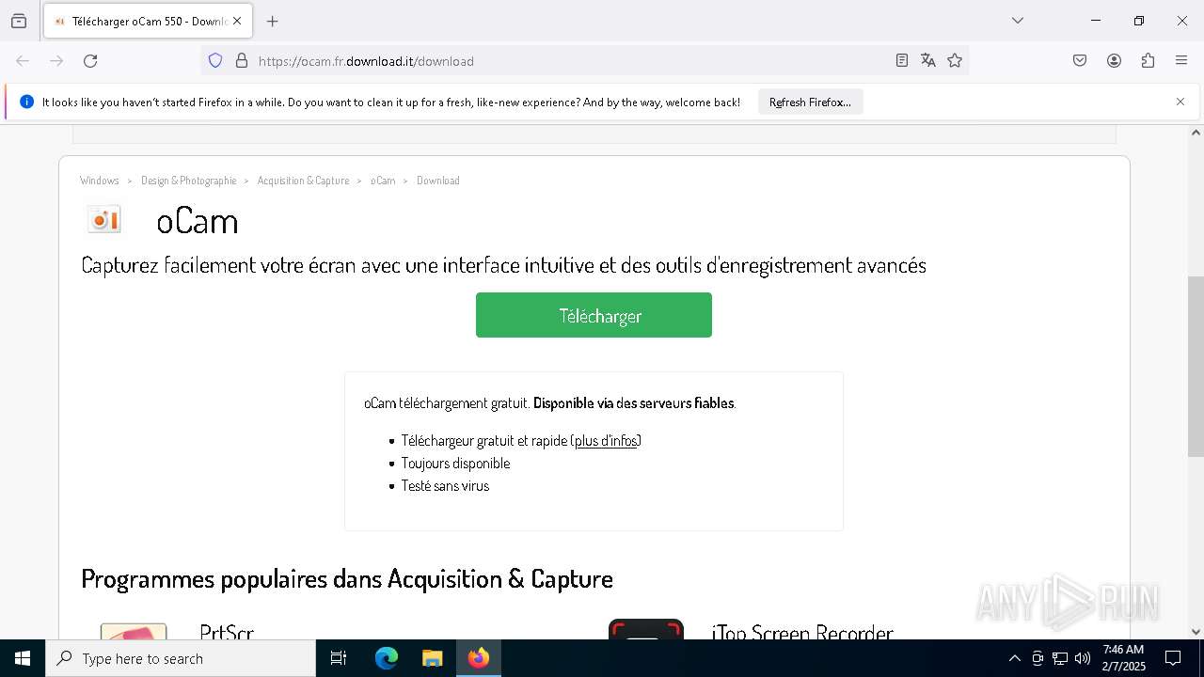Click the Testé sans virus text

click(x=445, y=486)
